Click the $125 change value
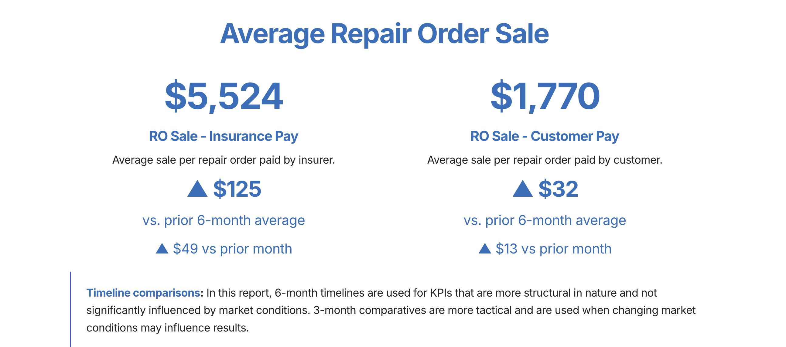Viewport: 786px width, 347px height. point(237,189)
